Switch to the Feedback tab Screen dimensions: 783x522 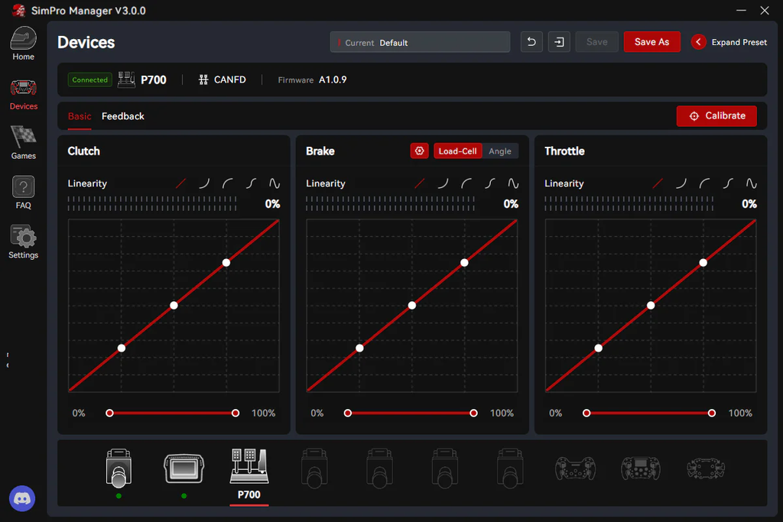(x=123, y=116)
